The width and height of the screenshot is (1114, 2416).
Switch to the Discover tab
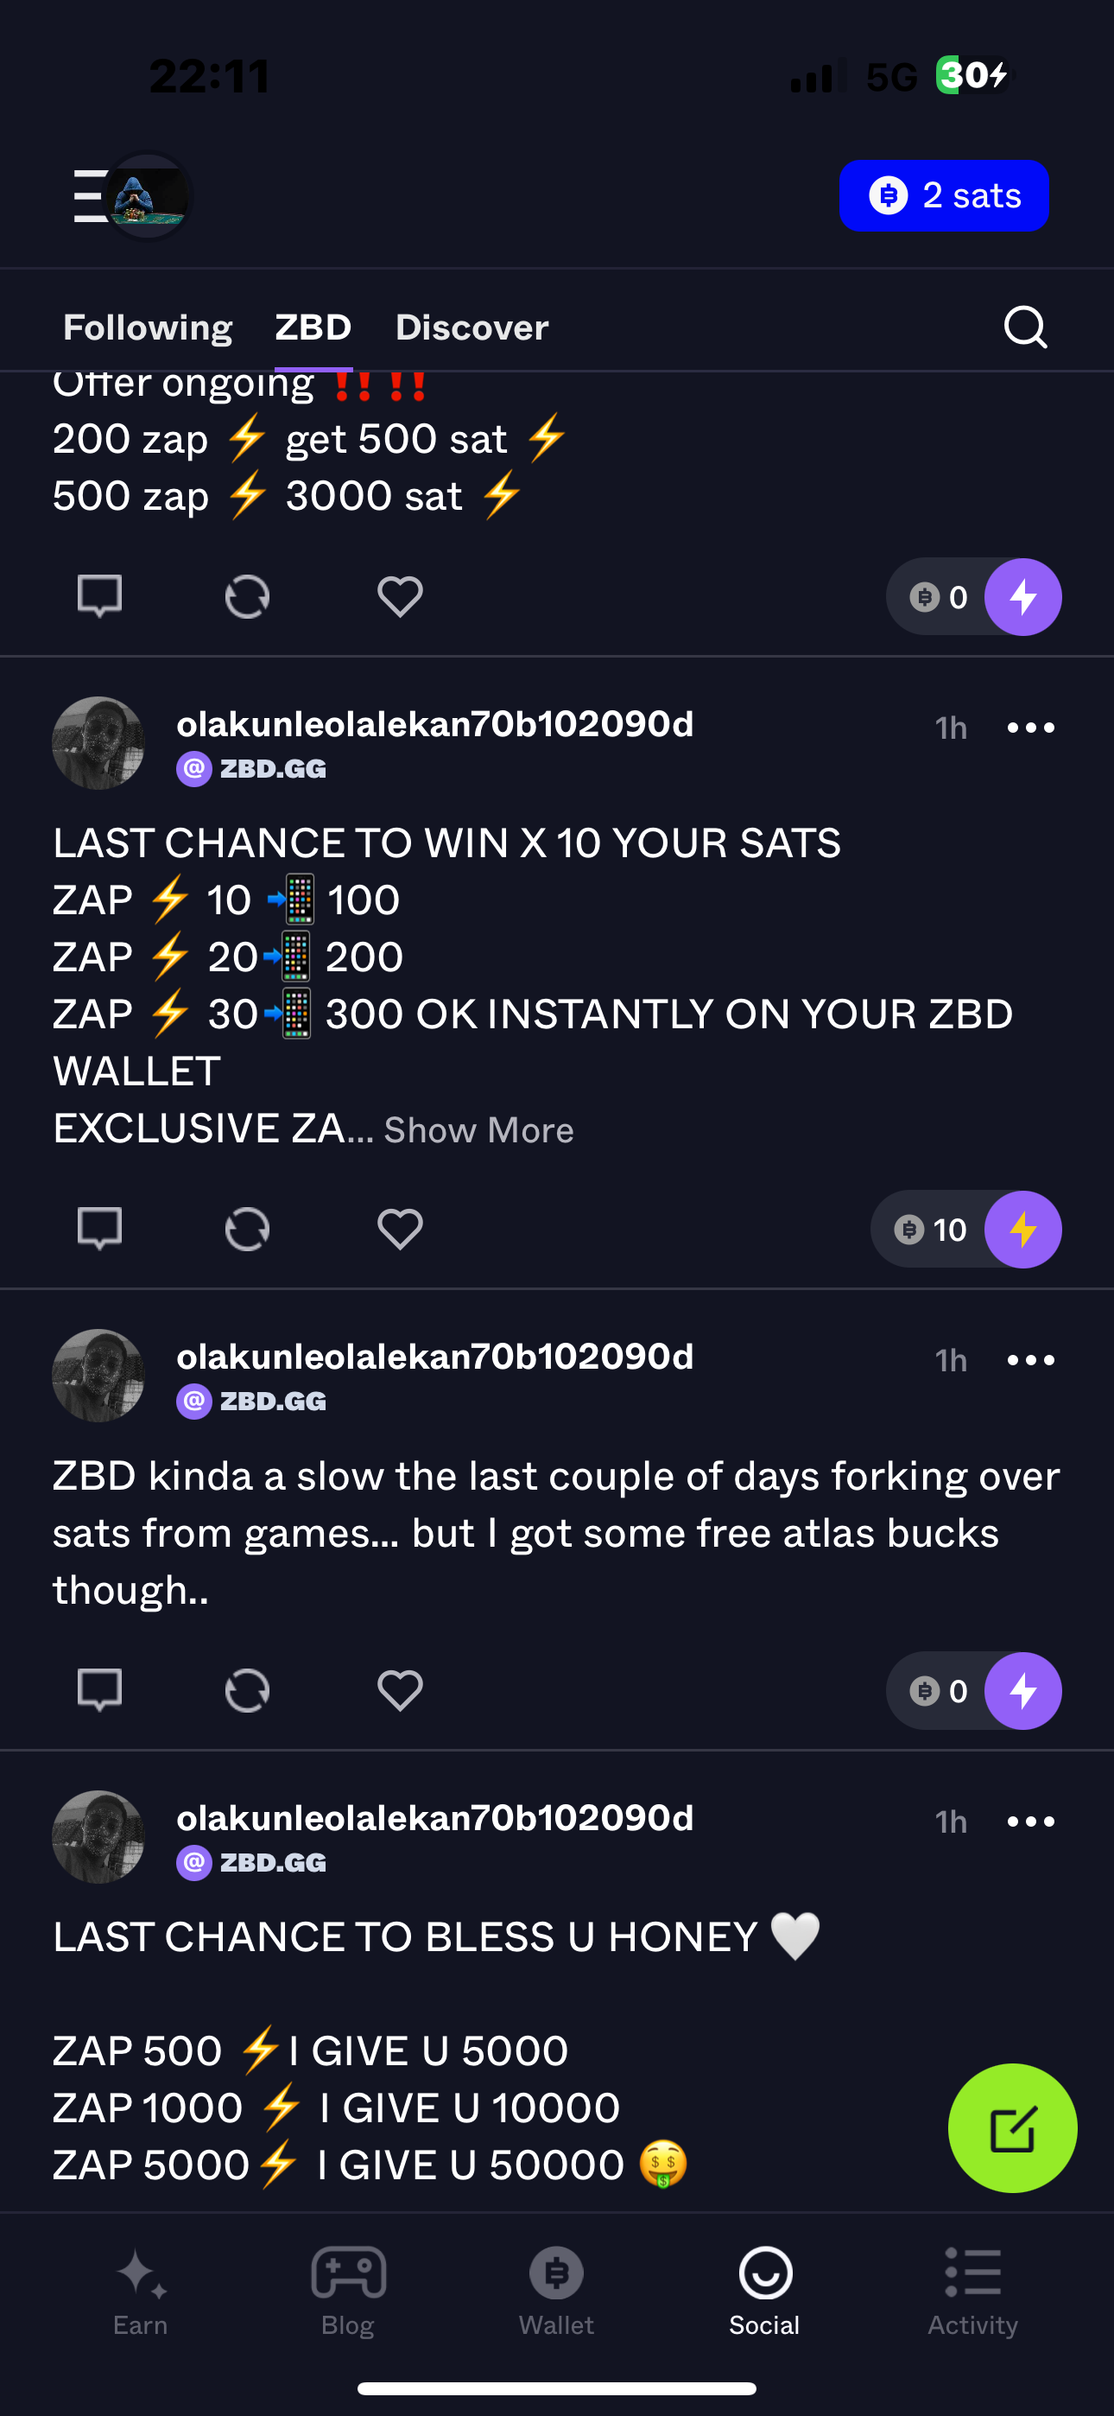pyautogui.click(x=472, y=327)
